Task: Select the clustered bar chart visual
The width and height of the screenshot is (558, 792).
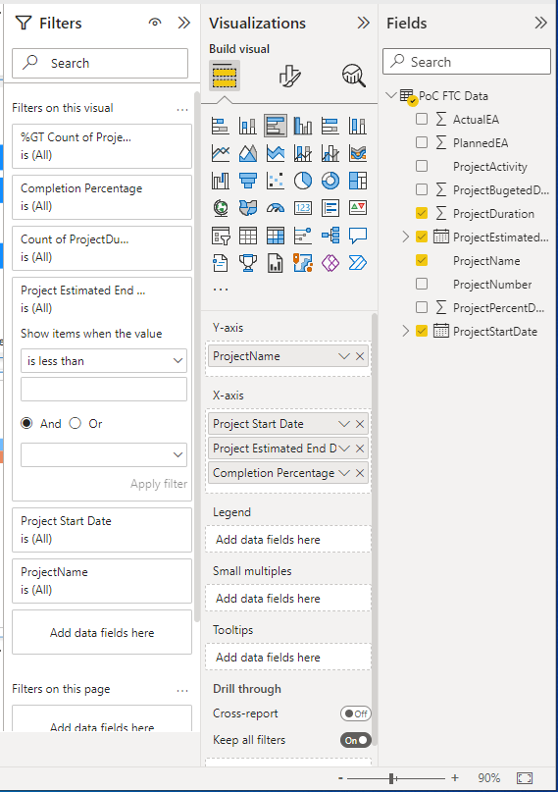Action: (x=276, y=126)
